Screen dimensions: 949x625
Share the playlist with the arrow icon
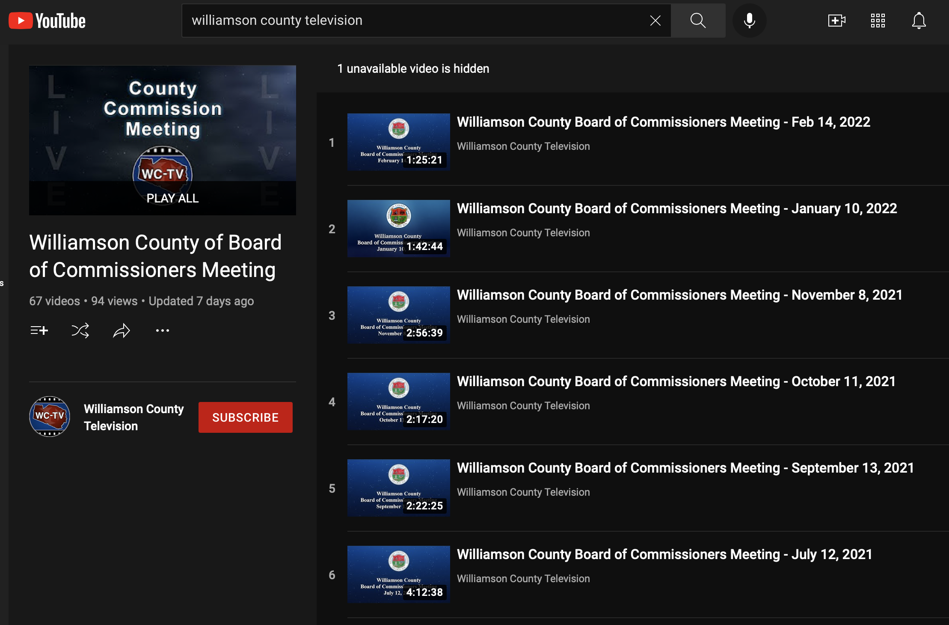[x=122, y=330]
